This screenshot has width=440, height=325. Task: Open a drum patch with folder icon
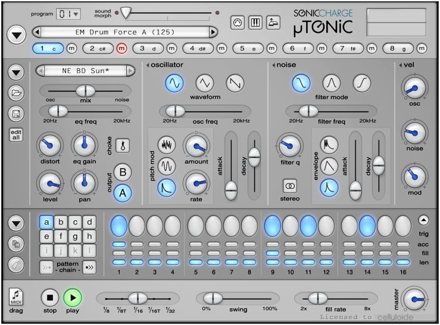(x=16, y=93)
